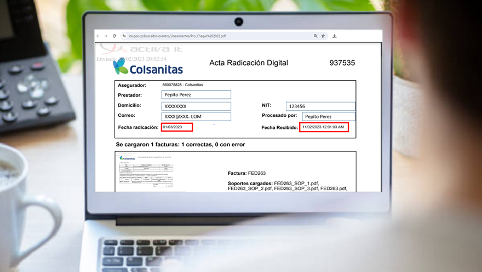482x272 pixels.
Task: Click the file name FED263_SOP_3.pdf
Action: [x=296, y=188]
